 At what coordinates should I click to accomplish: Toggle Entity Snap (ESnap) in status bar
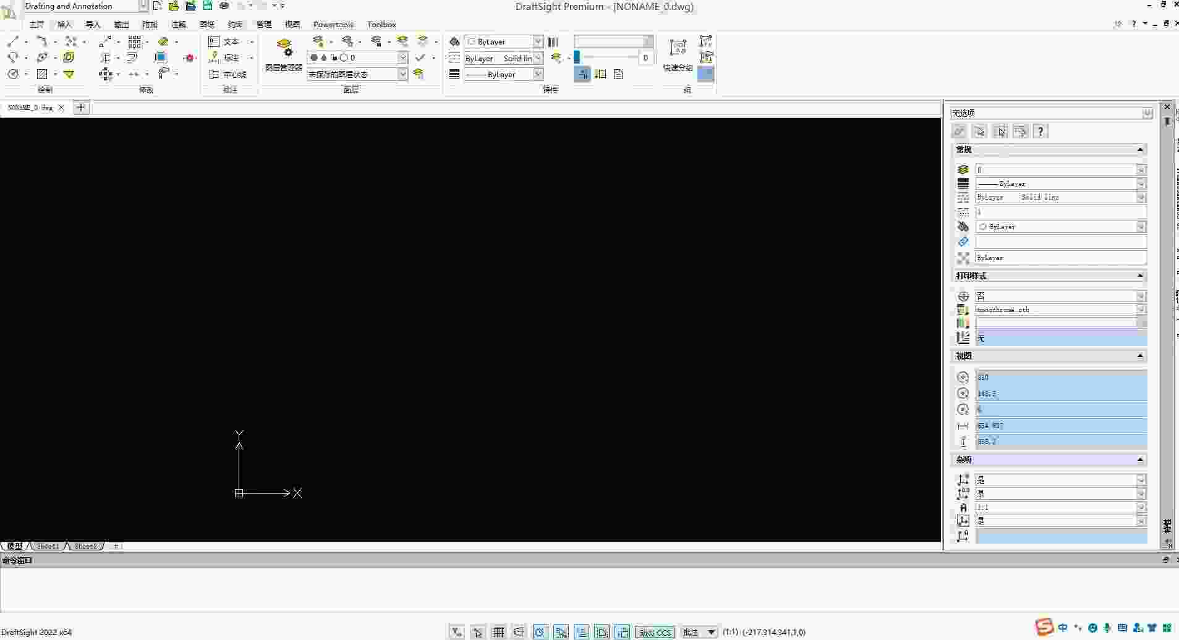click(x=560, y=632)
